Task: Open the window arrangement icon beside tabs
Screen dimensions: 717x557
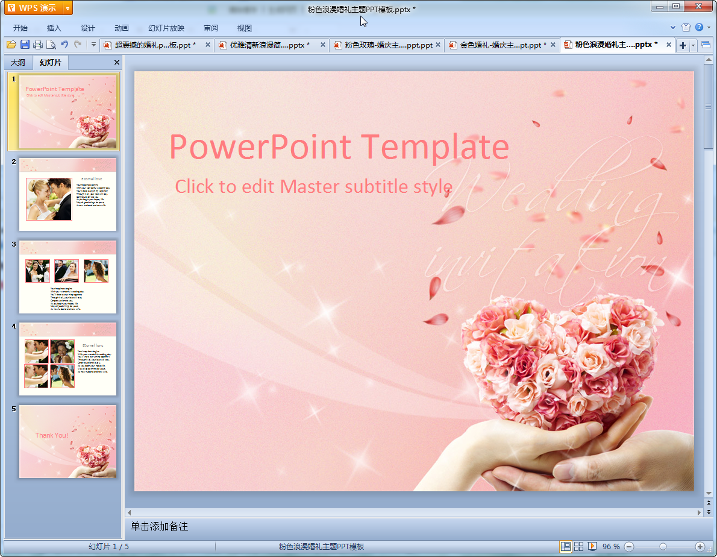Action: 706,45
